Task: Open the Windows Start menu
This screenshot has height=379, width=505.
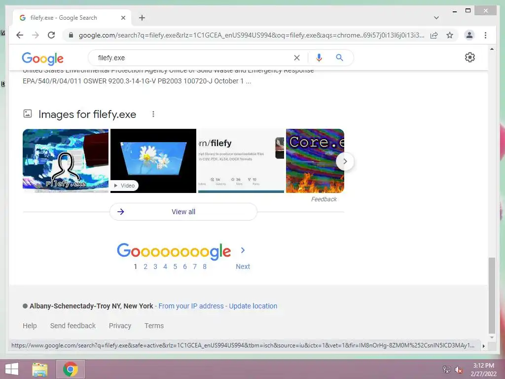Action: point(12,369)
